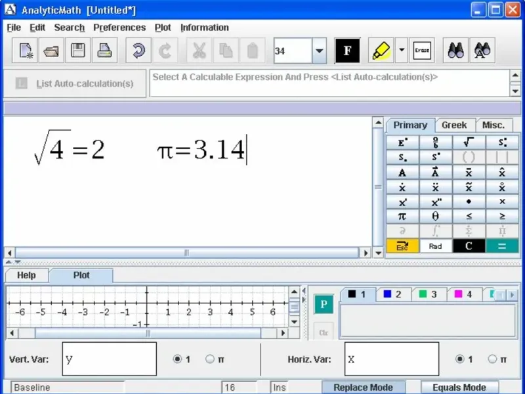525x394 pixels.
Task: Open the Plot menu
Action: (163, 28)
